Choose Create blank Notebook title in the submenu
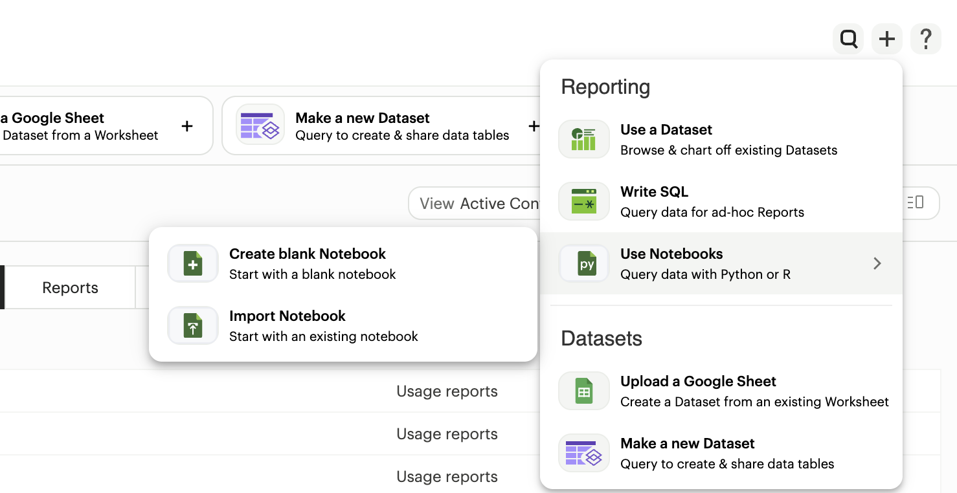The width and height of the screenshot is (957, 493). pos(307,254)
